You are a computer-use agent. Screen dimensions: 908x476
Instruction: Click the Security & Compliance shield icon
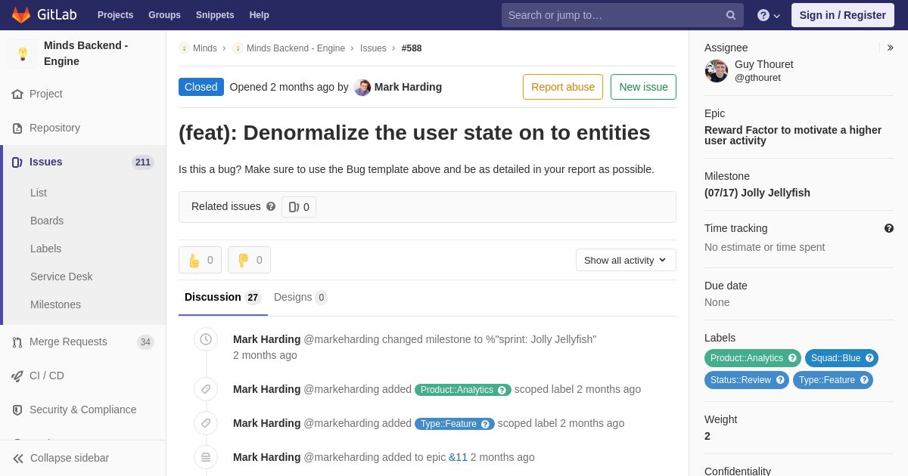17,410
